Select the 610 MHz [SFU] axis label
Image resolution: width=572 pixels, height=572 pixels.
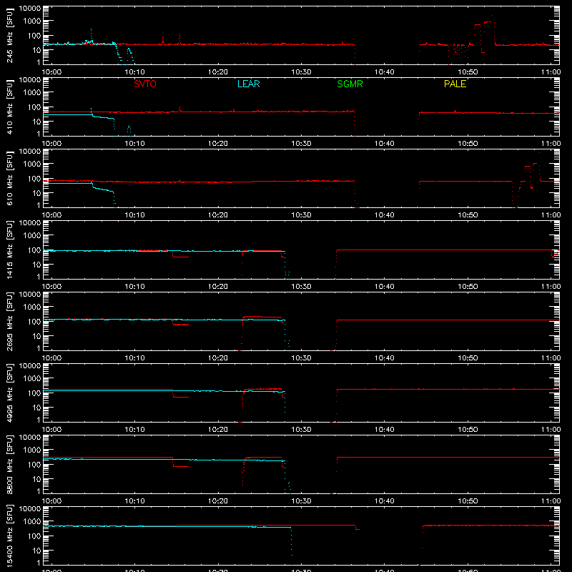coord(9,179)
